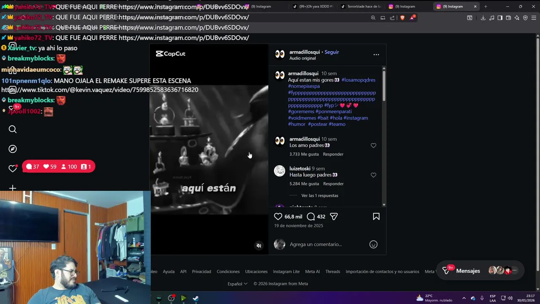Image resolution: width=540 pixels, height=304 pixels.
Task: Open the media control music note icon
Action: tap(491, 18)
